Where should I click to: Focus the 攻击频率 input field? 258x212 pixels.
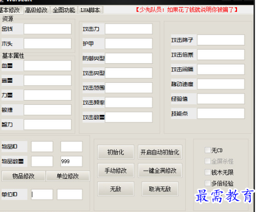click(128, 102)
